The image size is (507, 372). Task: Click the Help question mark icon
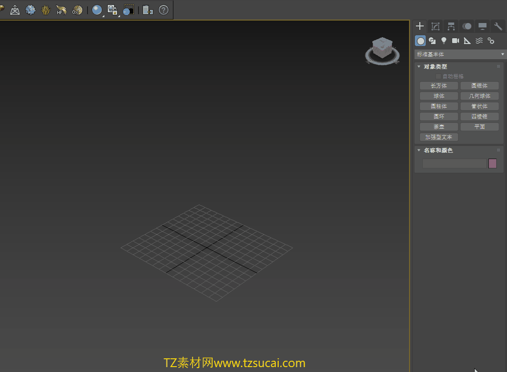[x=164, y=10]
